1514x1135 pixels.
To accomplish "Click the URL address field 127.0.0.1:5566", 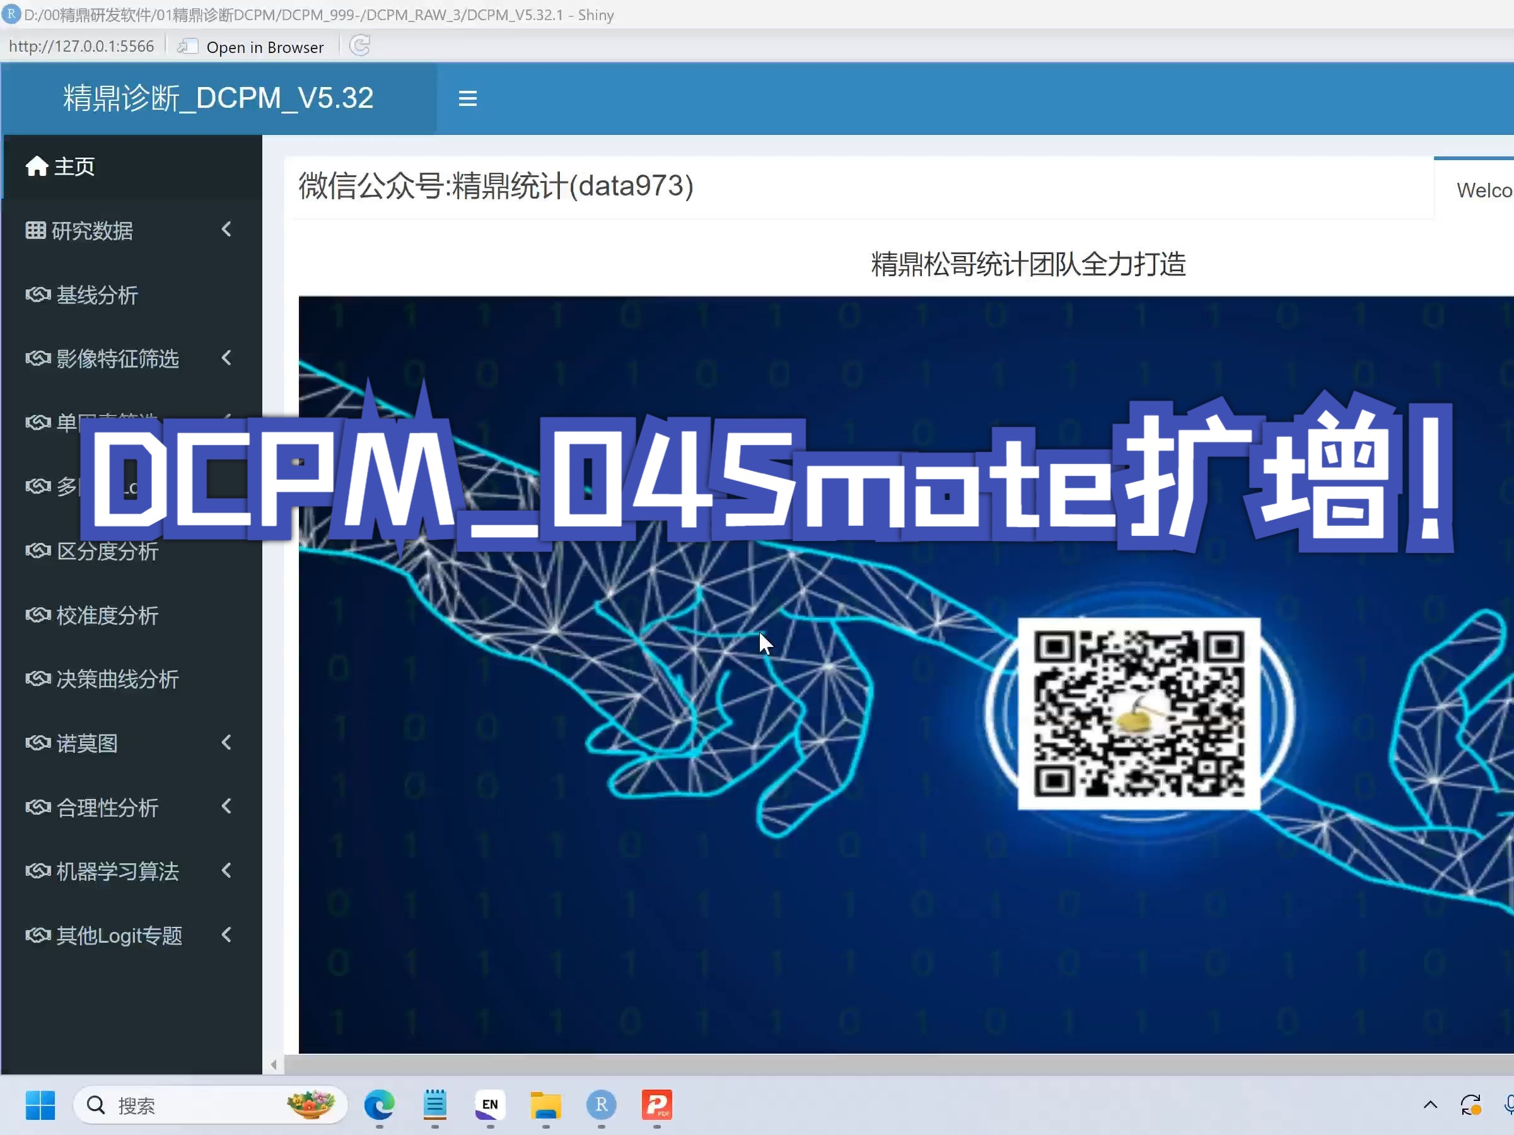I will pos(81,46).
